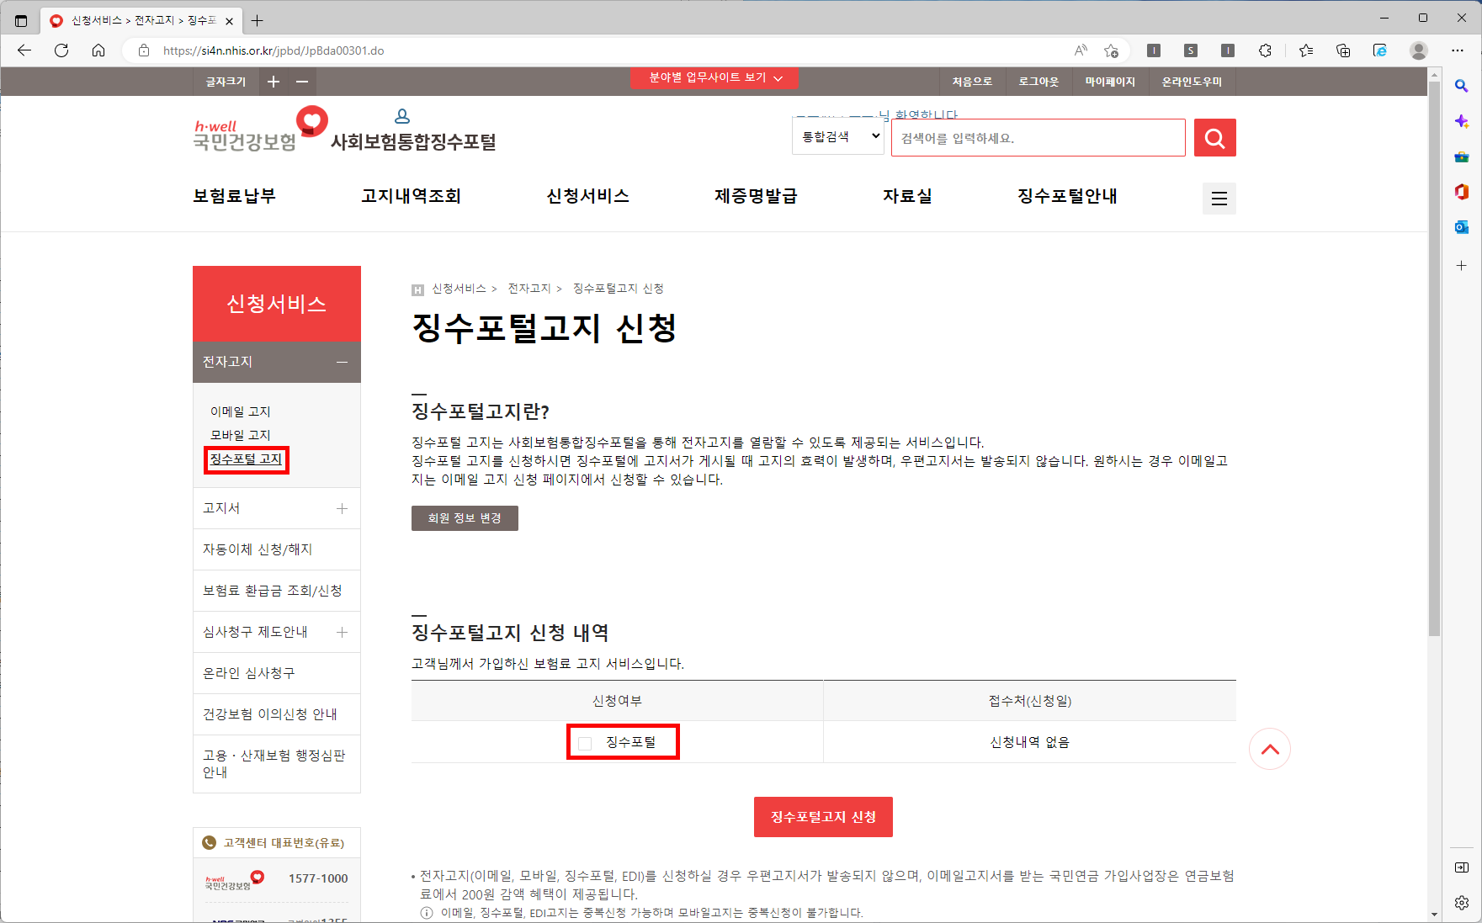Select 모바일 고지 in sidebar
Image resolution: width=1482 pixels, height=923 pixels.
click(x=241, y=435)
